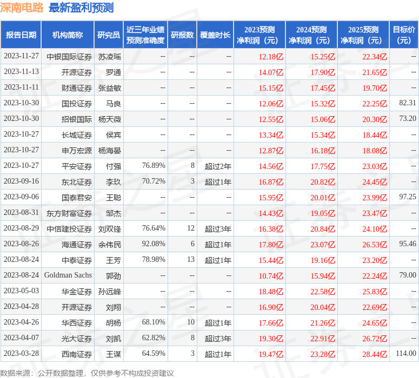Viewport: 419px width, 378px height.
Task: Click target price 79.00
Action: click(408, 275)
